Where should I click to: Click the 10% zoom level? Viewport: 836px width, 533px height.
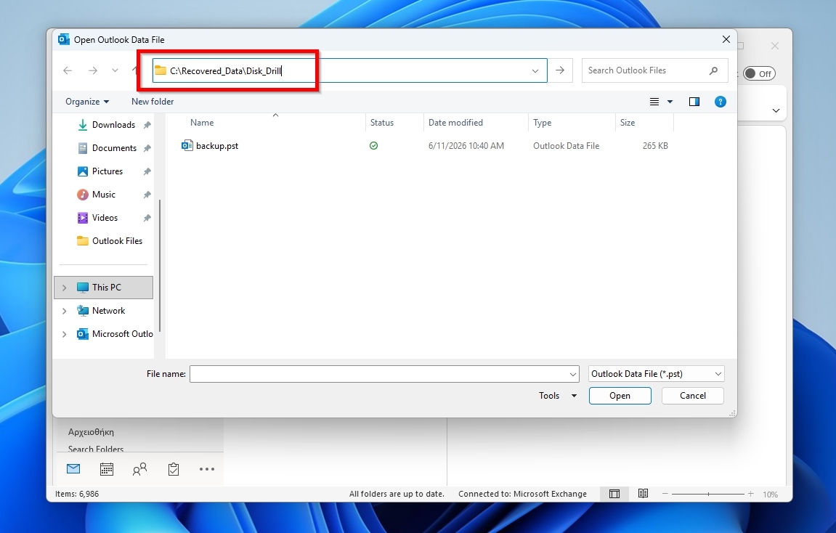pos(770,494)
